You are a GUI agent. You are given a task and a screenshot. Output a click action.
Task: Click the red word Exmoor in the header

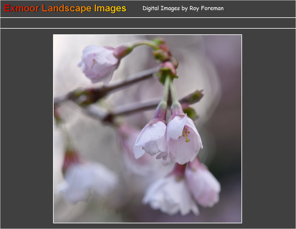click(21, 8)
